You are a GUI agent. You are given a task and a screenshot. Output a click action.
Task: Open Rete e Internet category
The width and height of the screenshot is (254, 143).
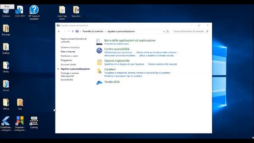(68, 52)
